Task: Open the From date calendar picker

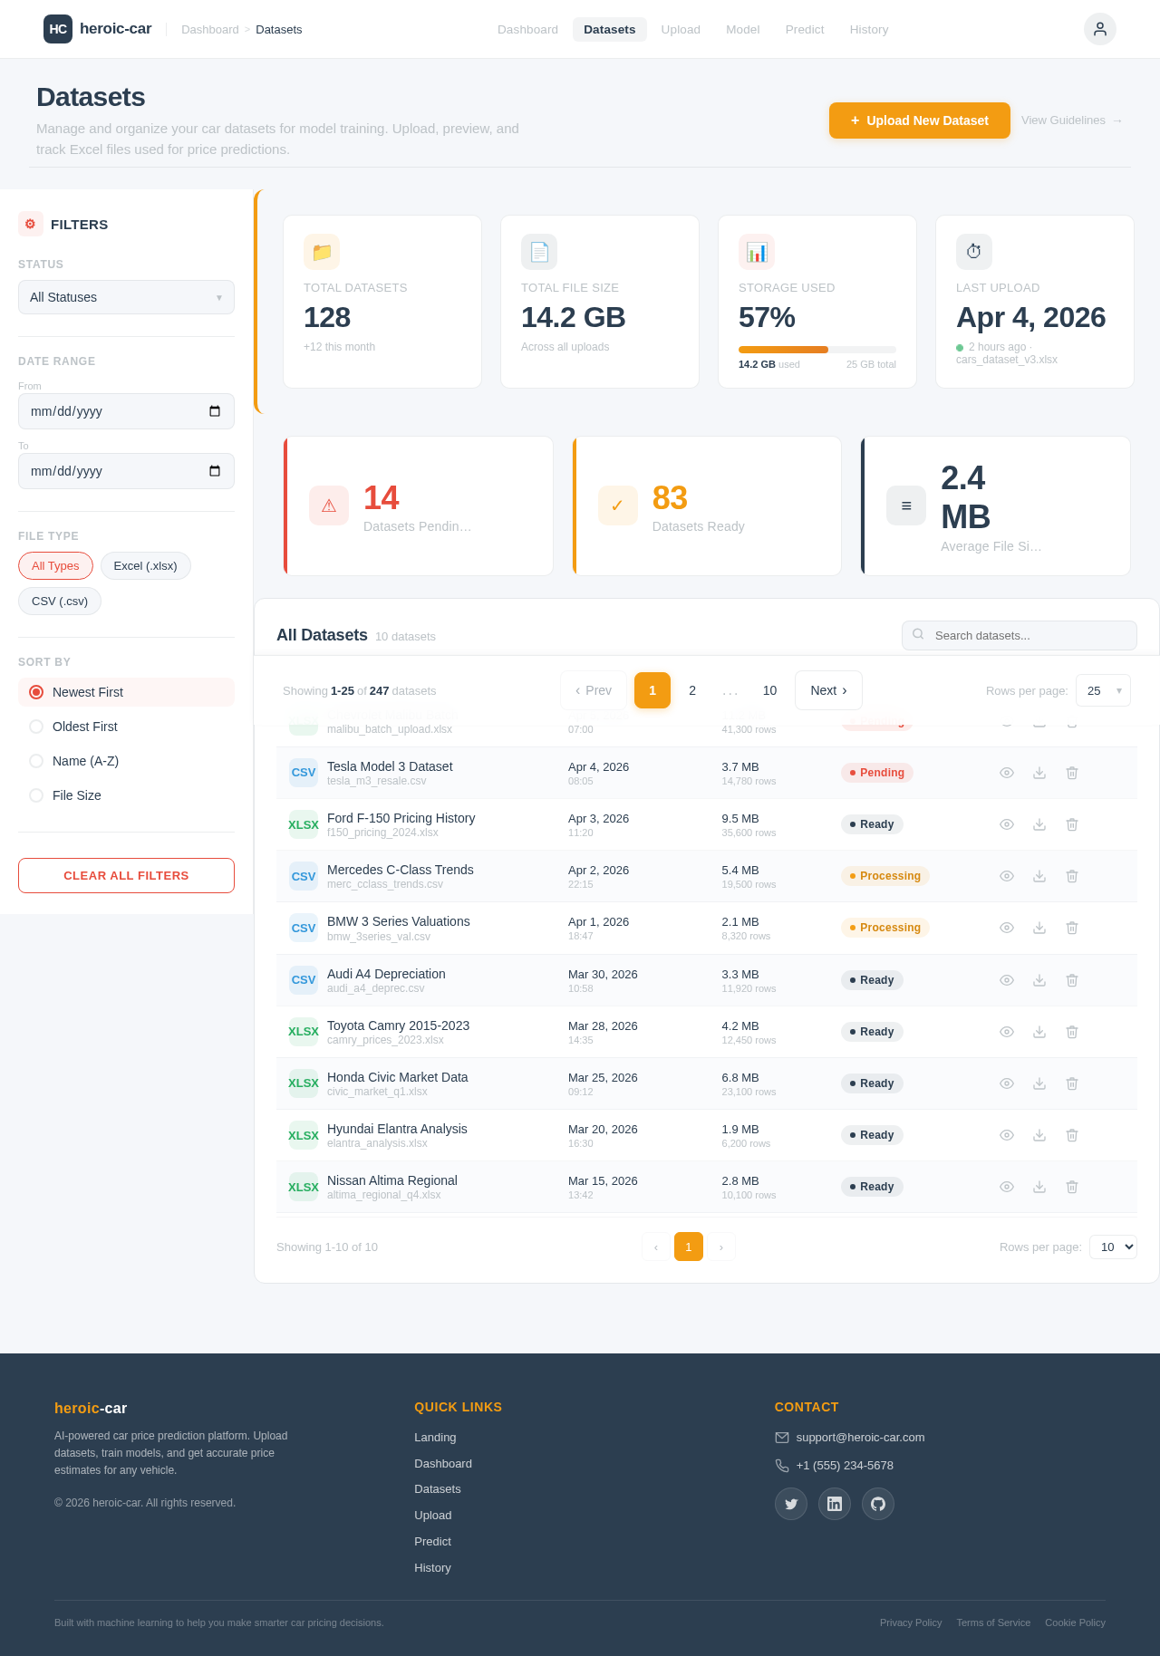Action: pyautogui.click(x=215, y=411)
